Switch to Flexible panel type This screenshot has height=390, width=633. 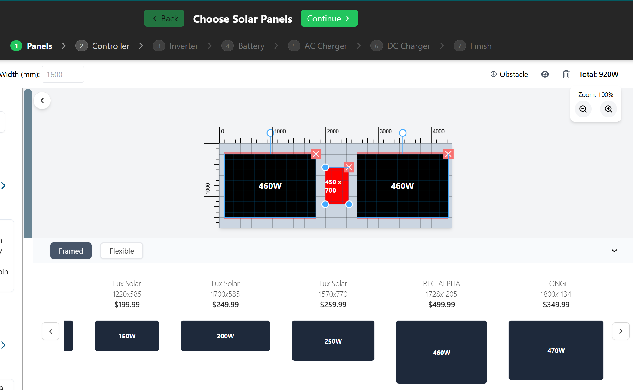(122, 251)
